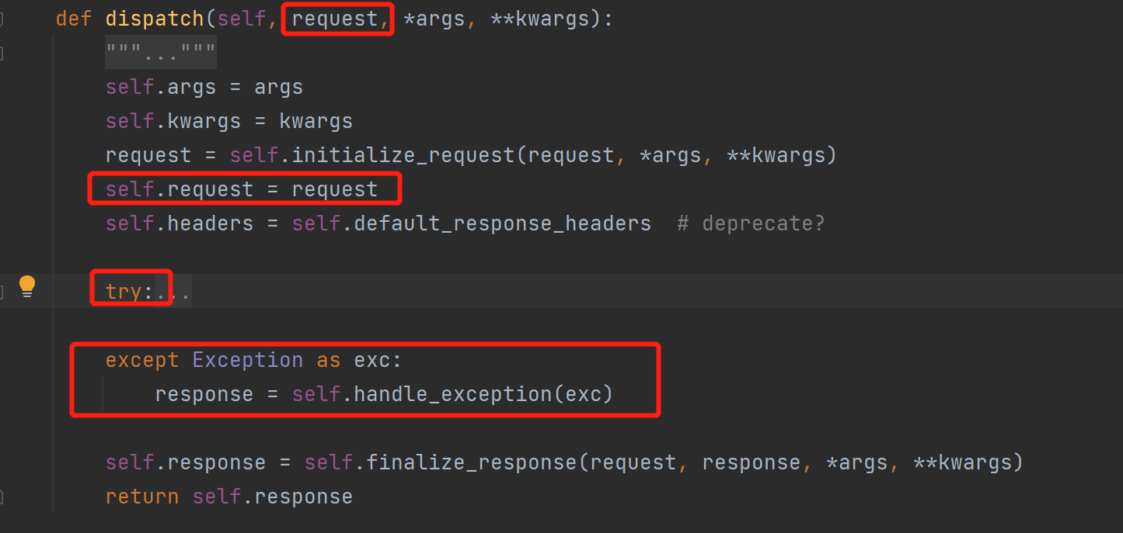Toggle fold marker beside the try line
1123x533 pixels.
click(x=2, y=292)
